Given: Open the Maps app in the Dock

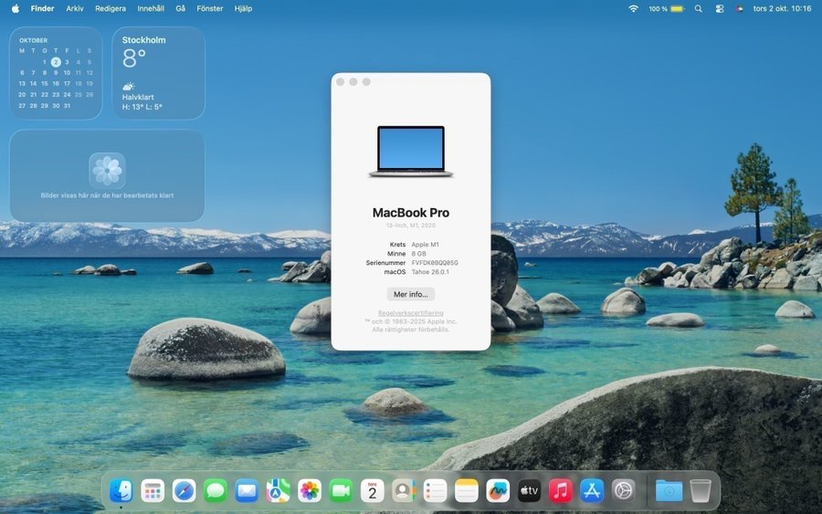Looking at the screenshot, I should [x=279, y=490].
